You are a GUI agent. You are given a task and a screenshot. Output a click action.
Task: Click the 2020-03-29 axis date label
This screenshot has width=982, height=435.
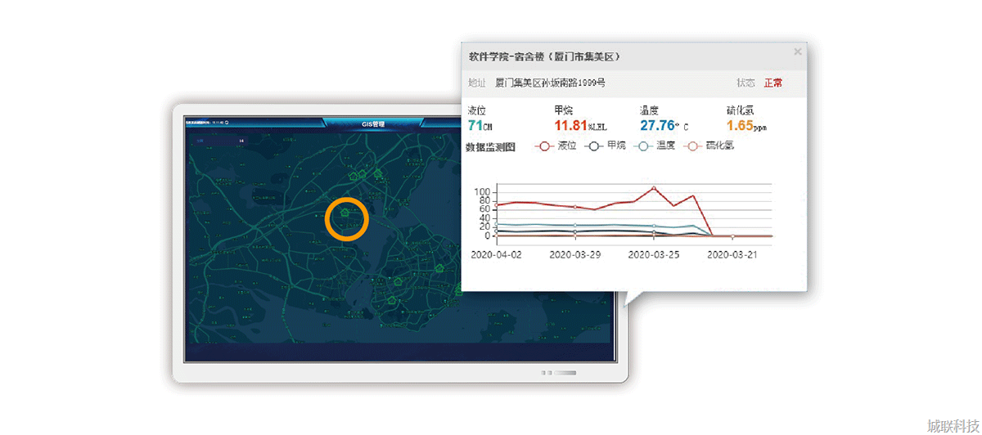(575, 255)
